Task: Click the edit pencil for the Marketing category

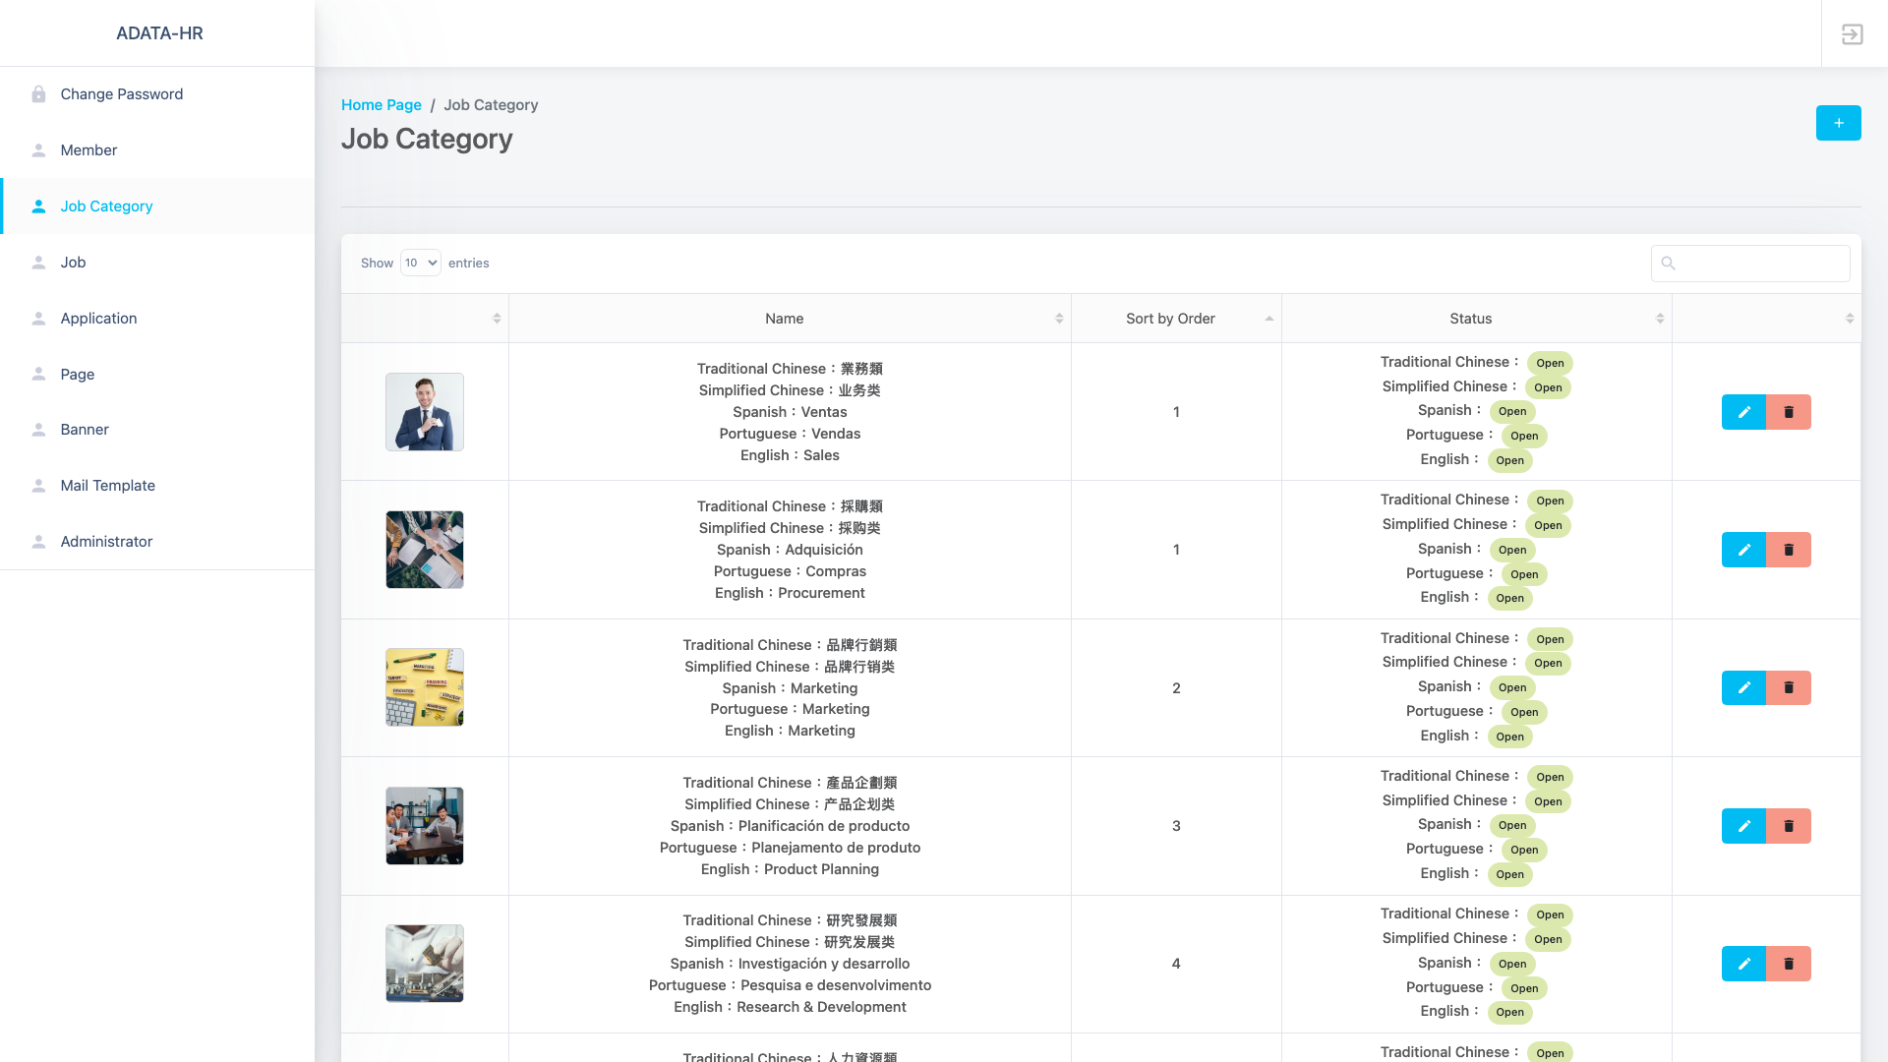Action: click(x=1743, y=688)
